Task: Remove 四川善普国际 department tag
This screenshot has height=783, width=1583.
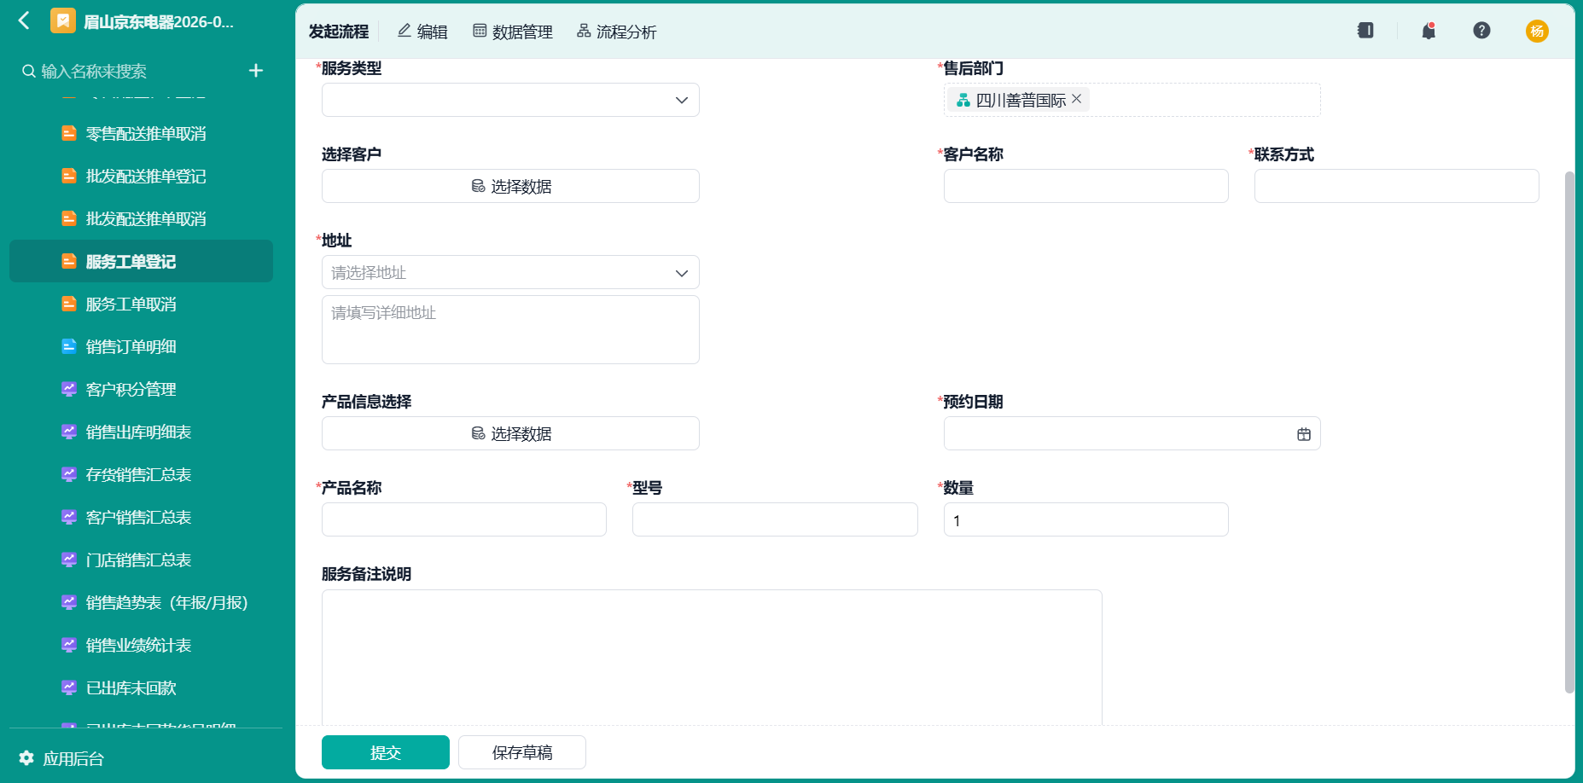Action: coord(1077,99)
